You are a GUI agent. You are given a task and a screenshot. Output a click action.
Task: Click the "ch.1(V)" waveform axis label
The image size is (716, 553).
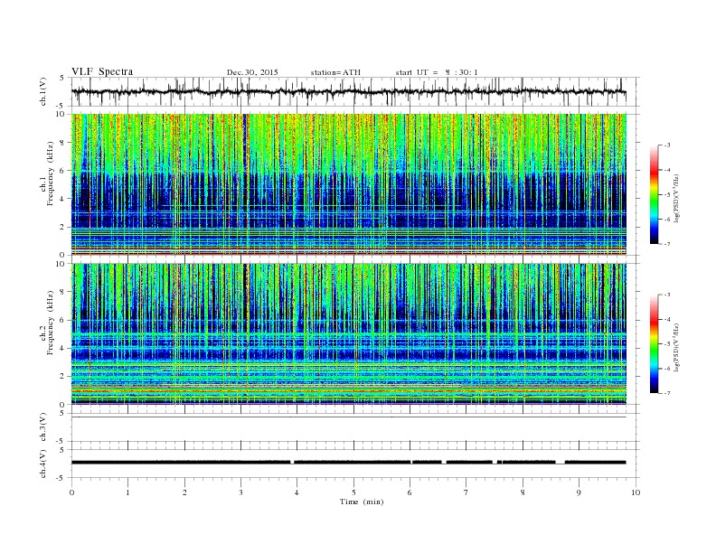(43, 91)
